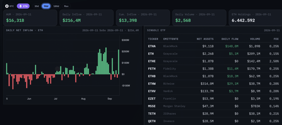
Task: Open the AUM $16,31B card
Action: tap(30, 18)
